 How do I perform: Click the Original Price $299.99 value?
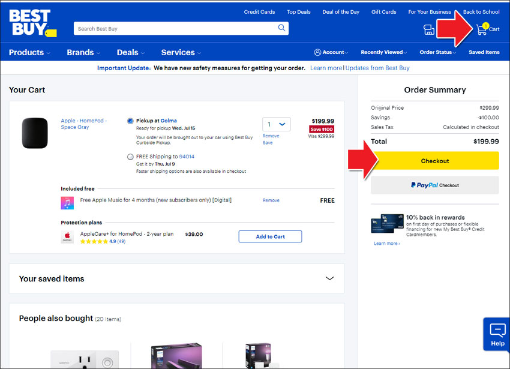pyautogui.click(x=489, y=108)
